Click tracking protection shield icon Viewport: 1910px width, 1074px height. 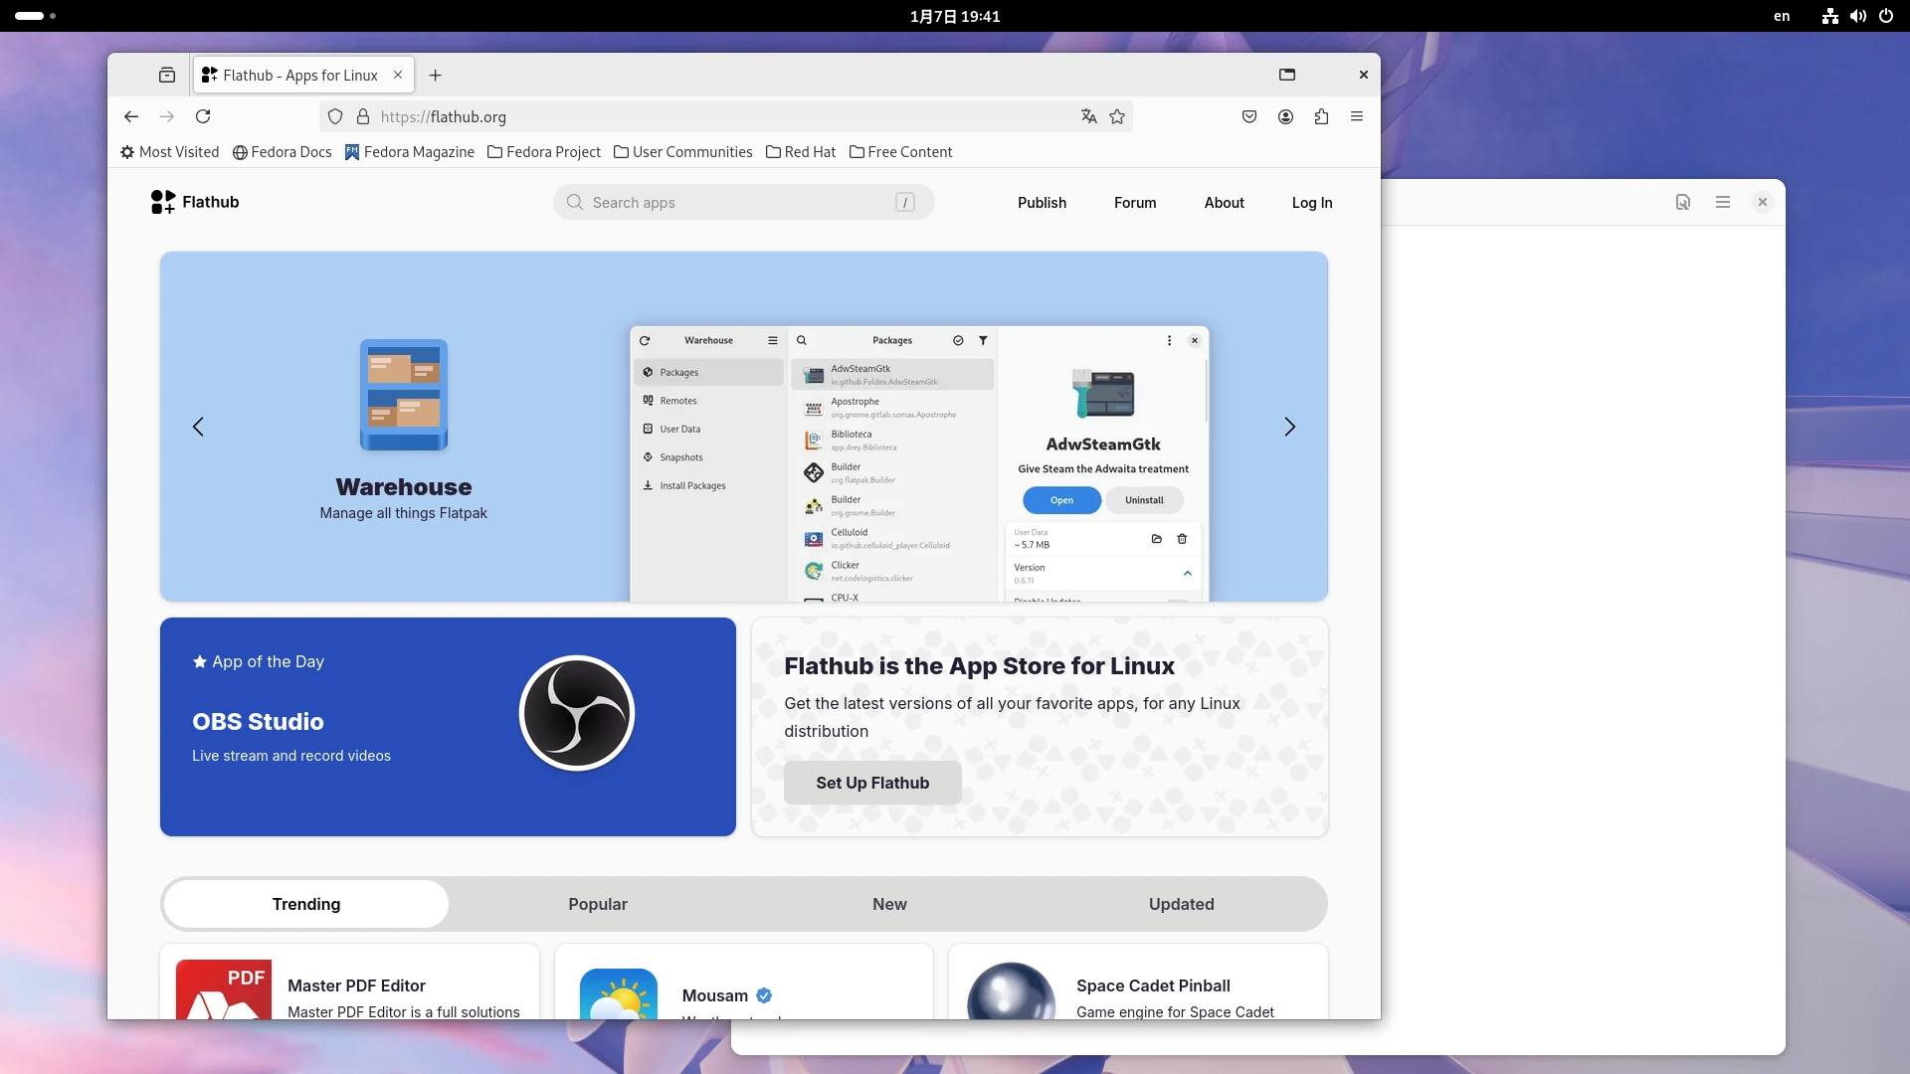(335, 116)
